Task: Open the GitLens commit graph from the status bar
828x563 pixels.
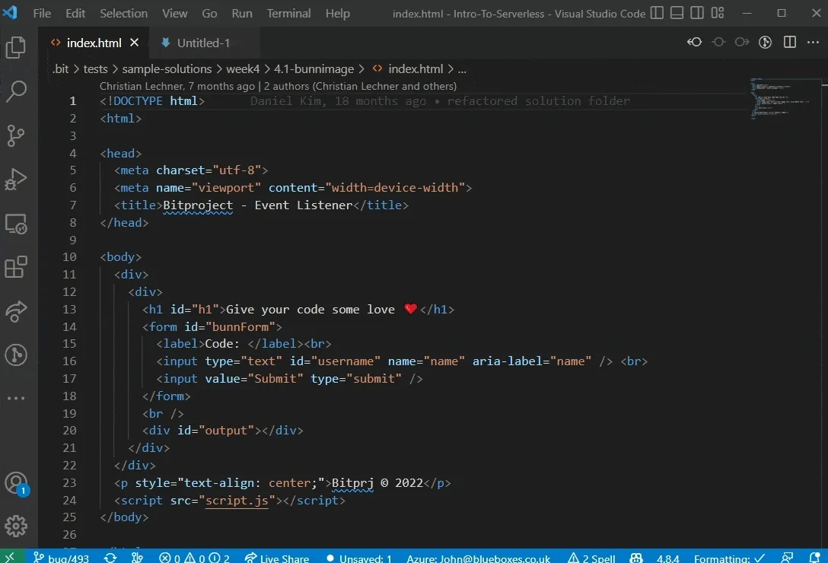Action: tap(137, 558)
